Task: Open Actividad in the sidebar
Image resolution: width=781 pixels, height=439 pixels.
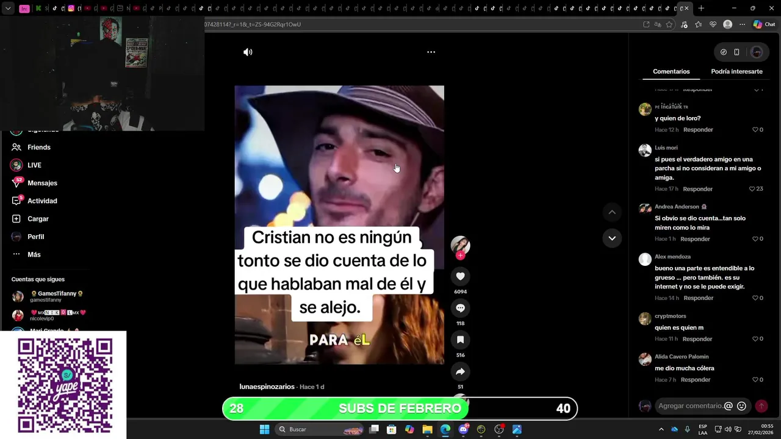Action: (42, 201)
